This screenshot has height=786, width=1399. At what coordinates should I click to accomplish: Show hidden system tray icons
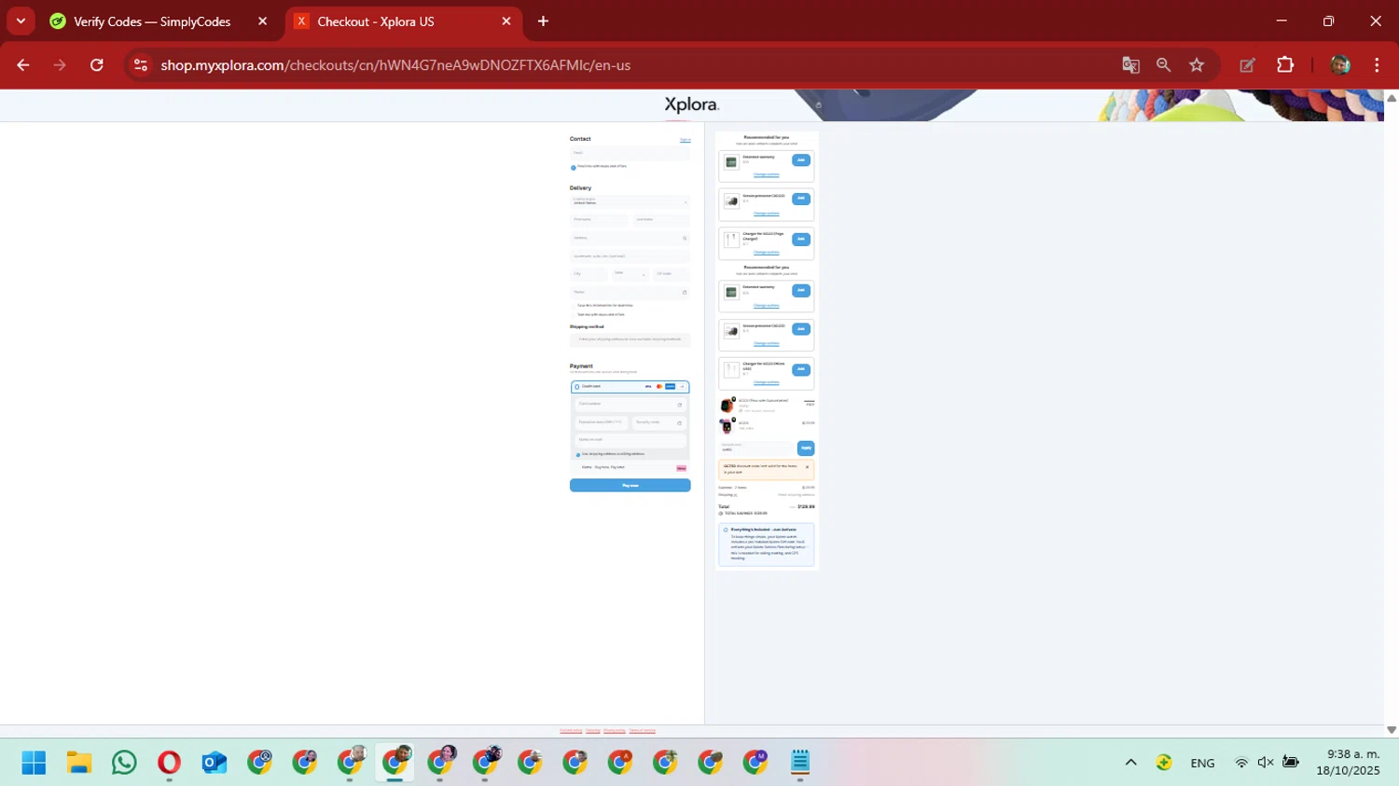pos(1130,763)
